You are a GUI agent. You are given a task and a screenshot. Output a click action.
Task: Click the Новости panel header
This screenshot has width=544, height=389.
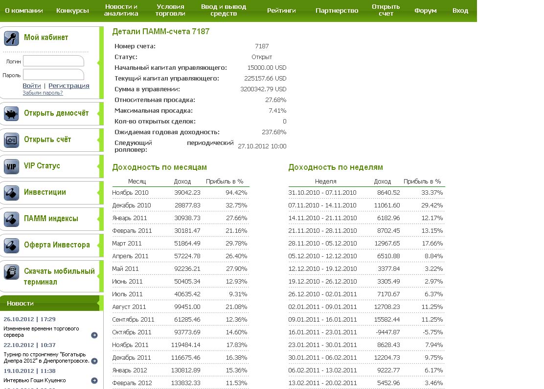pyautogui.click(x=49, y=303)
